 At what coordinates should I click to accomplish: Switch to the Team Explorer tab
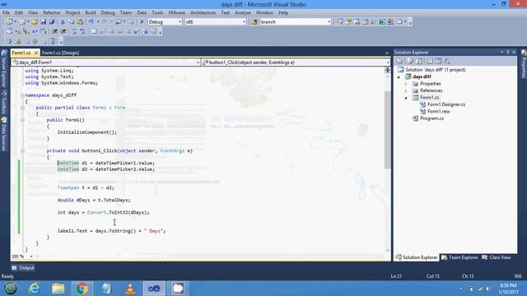pos(459,257)
